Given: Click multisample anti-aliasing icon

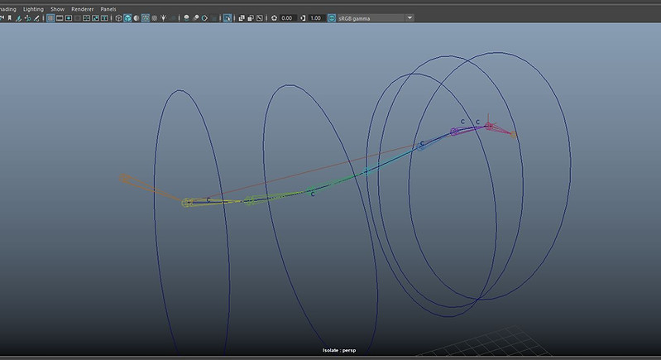Looking at the screenshot, I should [x=204, y=18].
